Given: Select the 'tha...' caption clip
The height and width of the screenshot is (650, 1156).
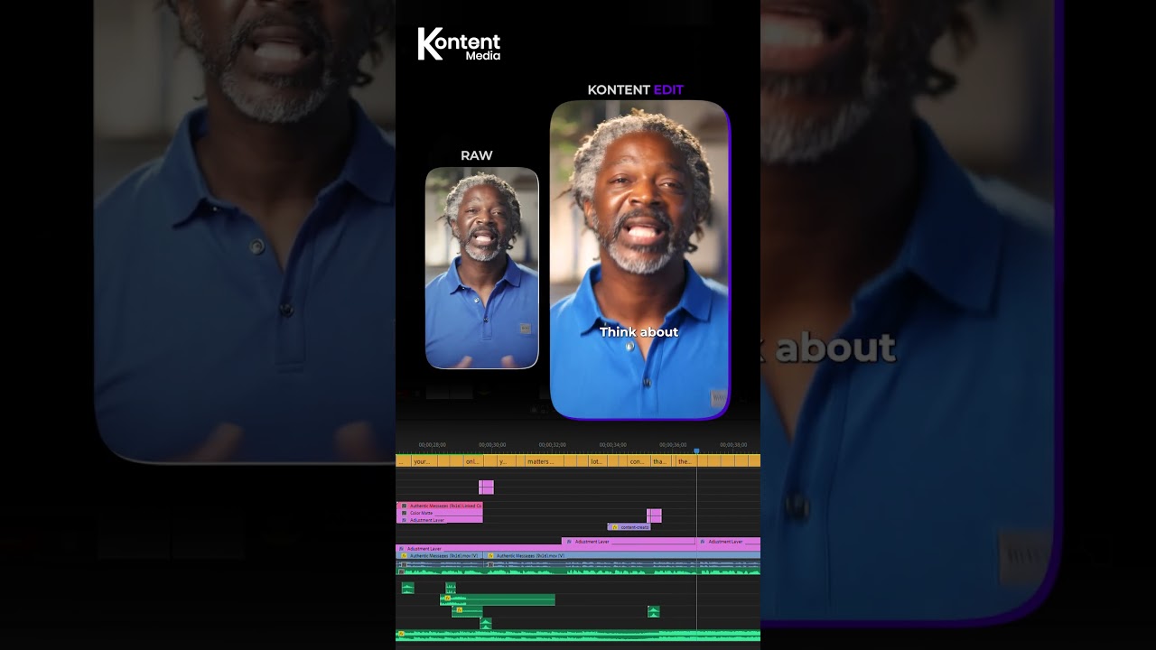Looking at the screenshot, I should tap(661, 461).
